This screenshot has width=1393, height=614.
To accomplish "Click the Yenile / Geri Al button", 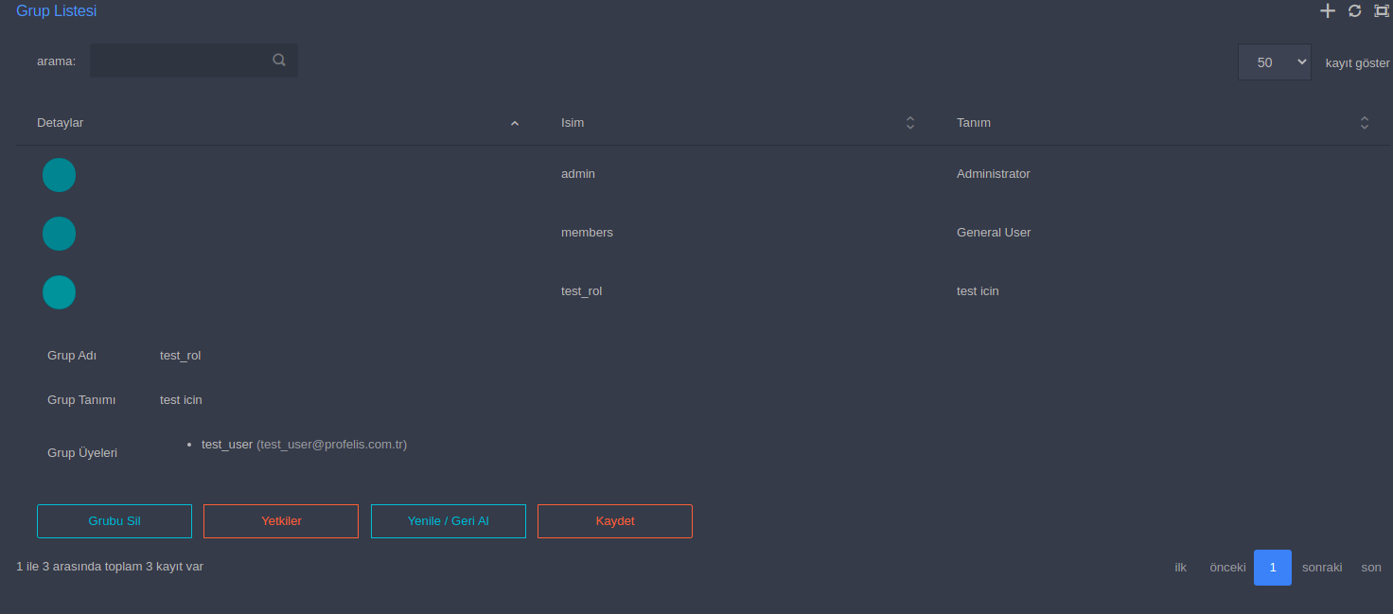I will tap(448, 521).
